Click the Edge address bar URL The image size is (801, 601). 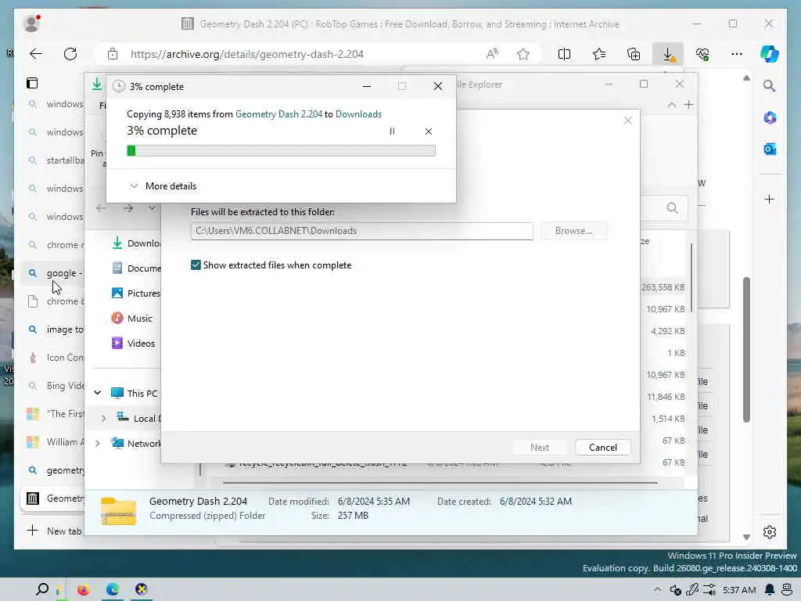tap(246, 54)
